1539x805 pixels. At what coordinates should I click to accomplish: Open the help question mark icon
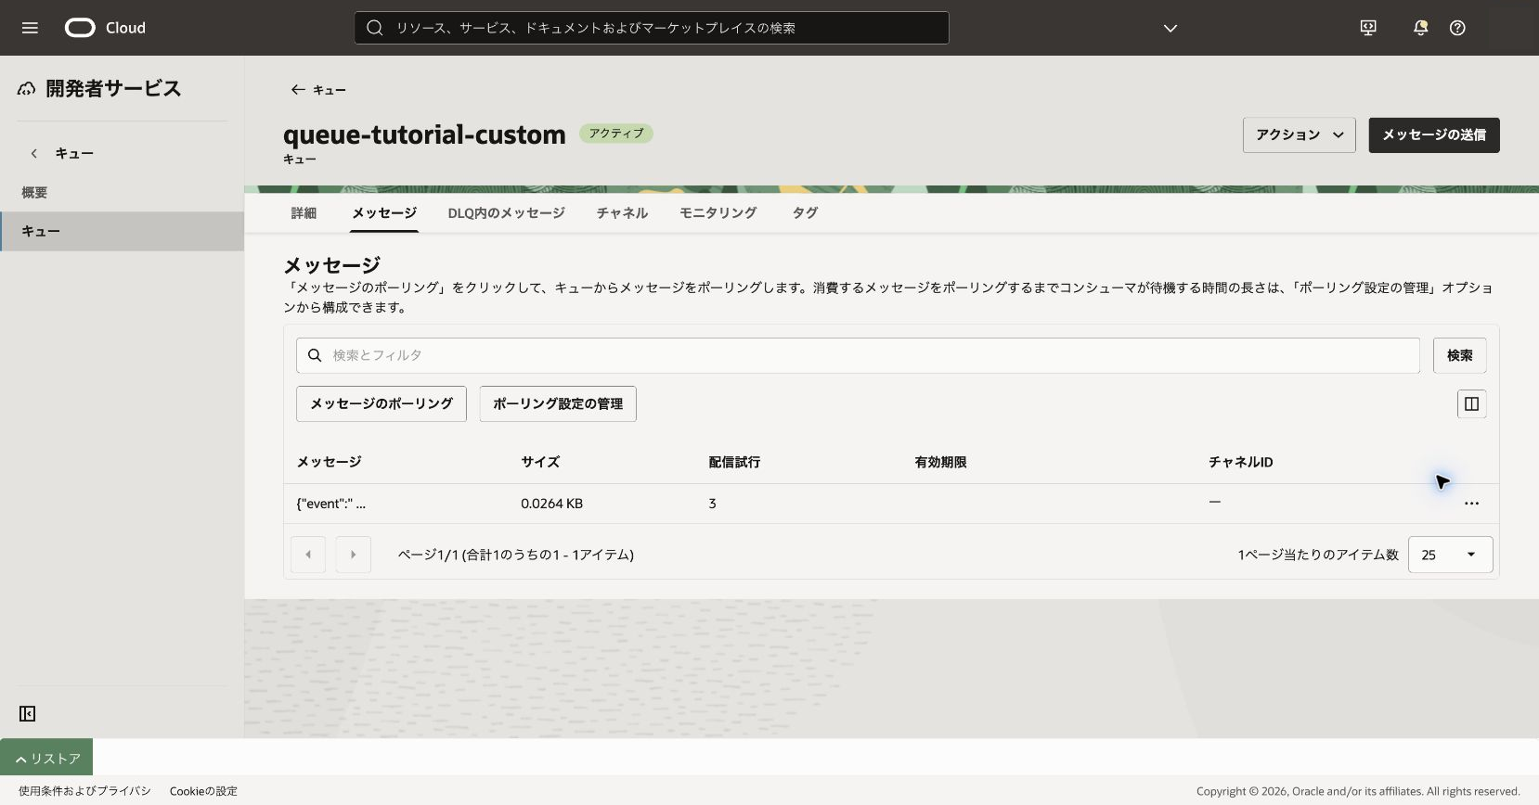pyautogui.click(x=1457, y=28)
